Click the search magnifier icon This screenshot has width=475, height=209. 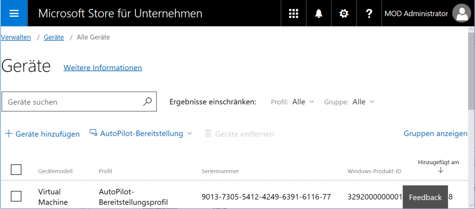point(147,102)
